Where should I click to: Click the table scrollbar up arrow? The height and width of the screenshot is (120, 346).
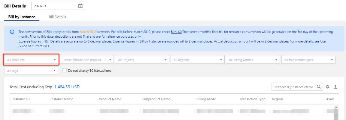336,107
